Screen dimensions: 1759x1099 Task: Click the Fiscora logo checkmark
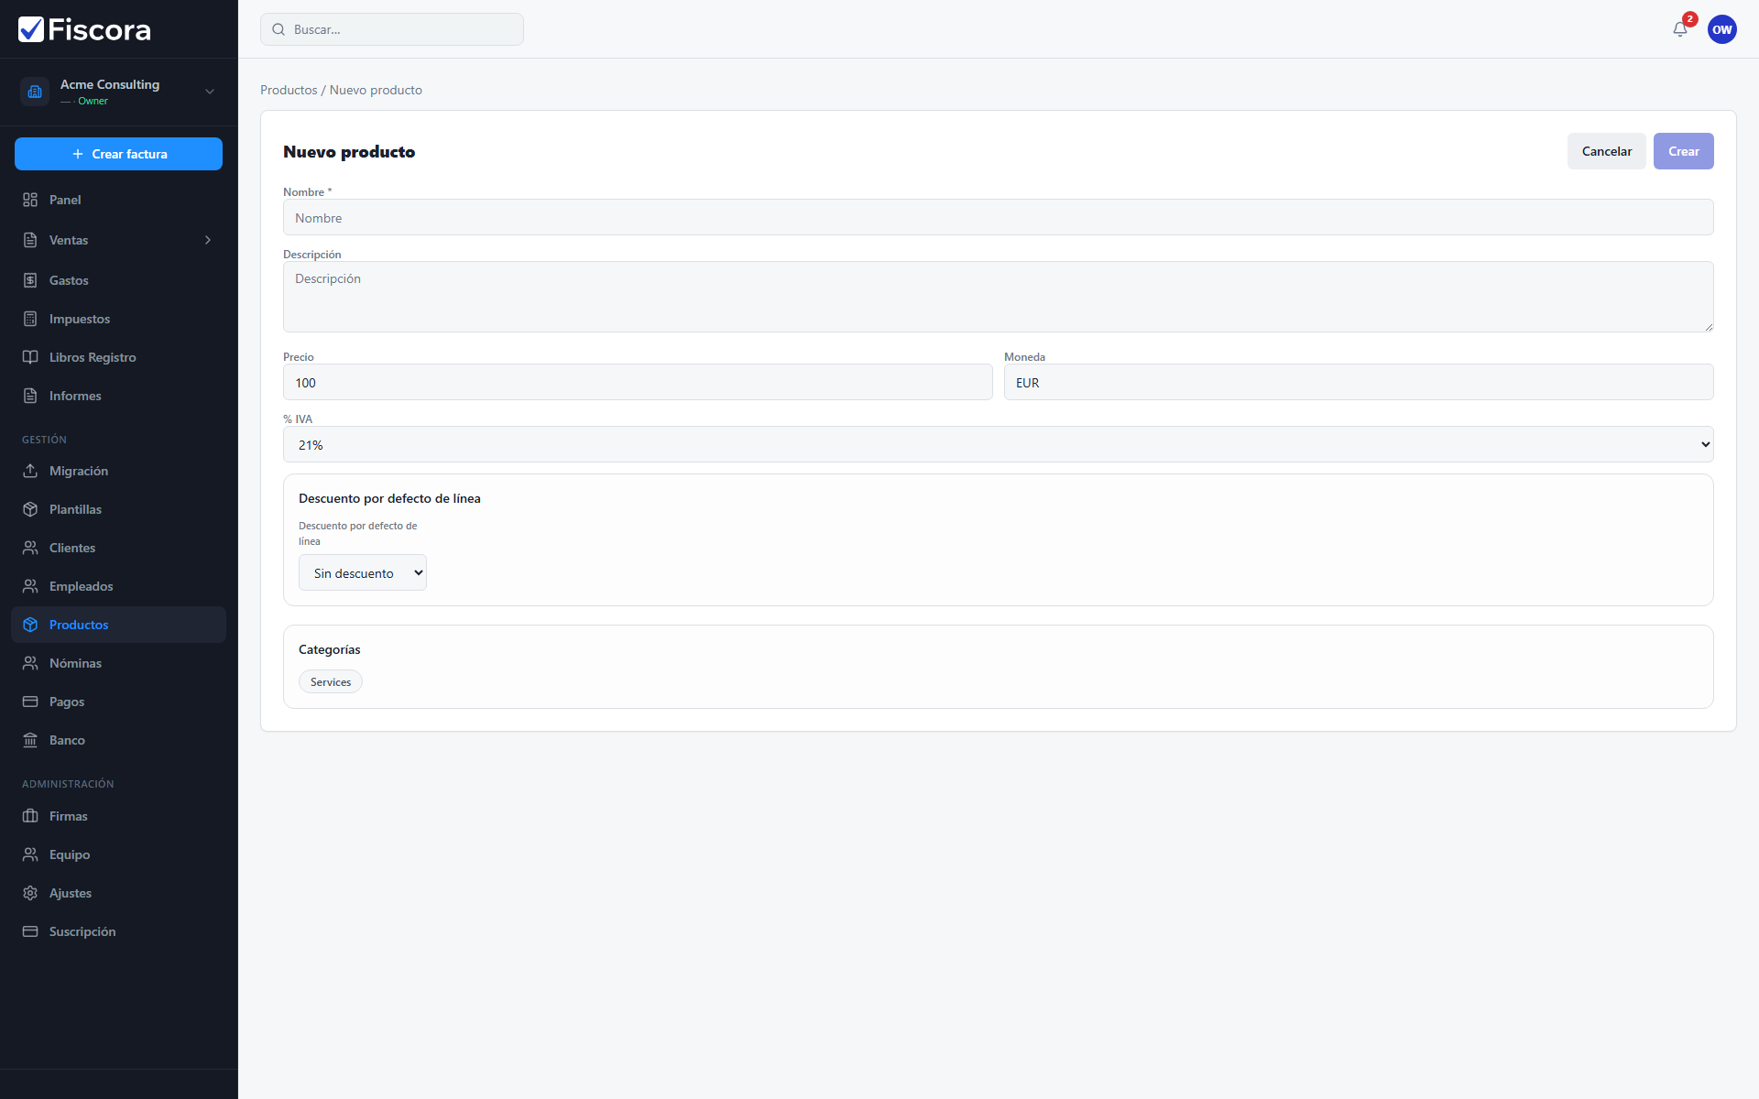pos(31,29)
